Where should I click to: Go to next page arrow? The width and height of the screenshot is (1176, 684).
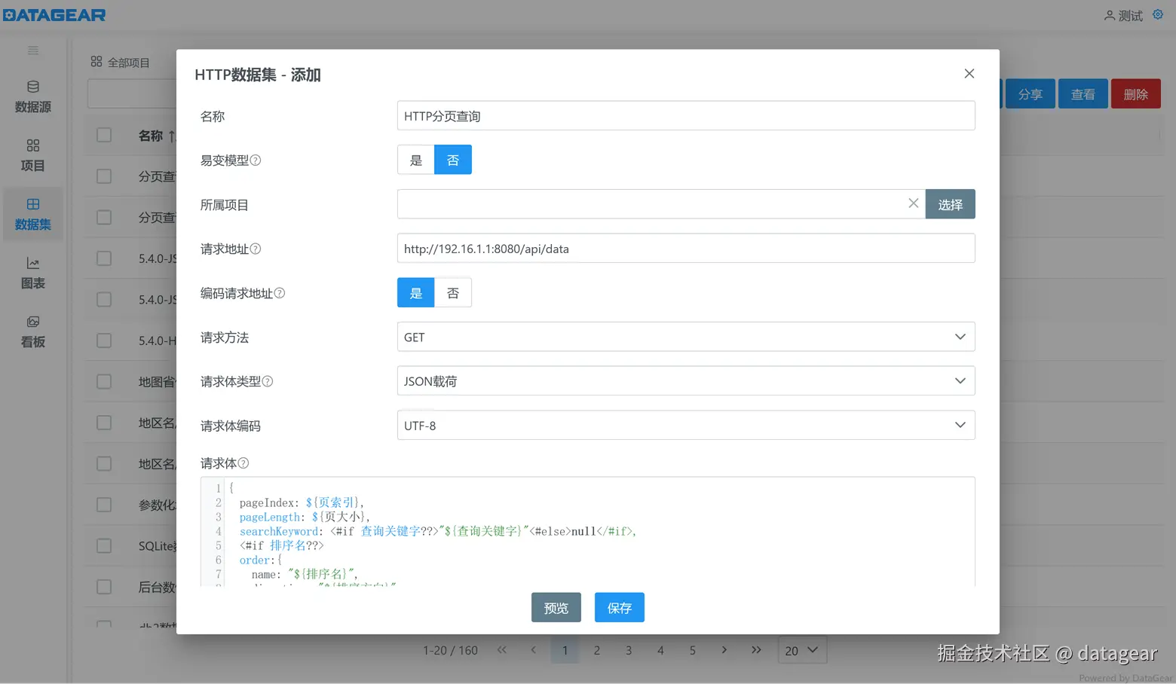pos(724,649)
